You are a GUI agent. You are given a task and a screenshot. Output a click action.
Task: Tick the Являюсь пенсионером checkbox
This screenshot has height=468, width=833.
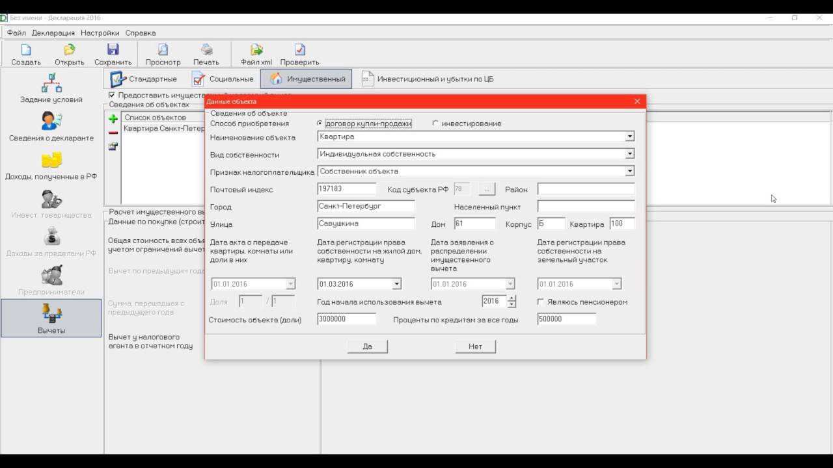[x=541, y=302]
